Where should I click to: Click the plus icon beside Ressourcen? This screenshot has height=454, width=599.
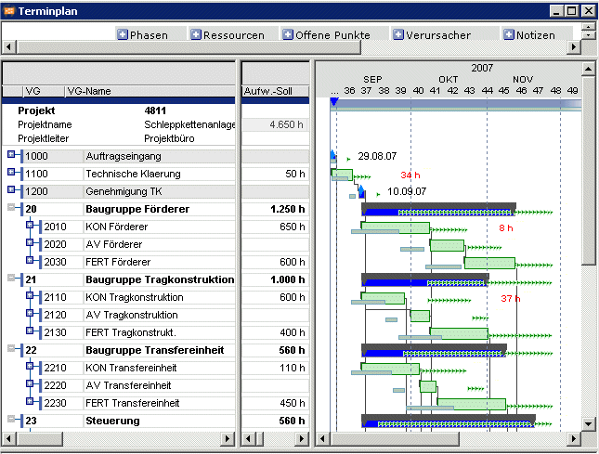pos(196,34)
